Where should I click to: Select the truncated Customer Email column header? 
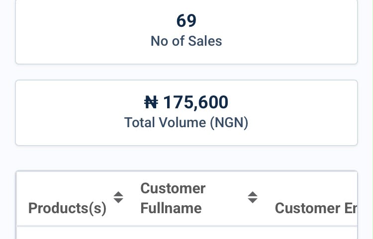pyautogui.click(x=316, y=208)
